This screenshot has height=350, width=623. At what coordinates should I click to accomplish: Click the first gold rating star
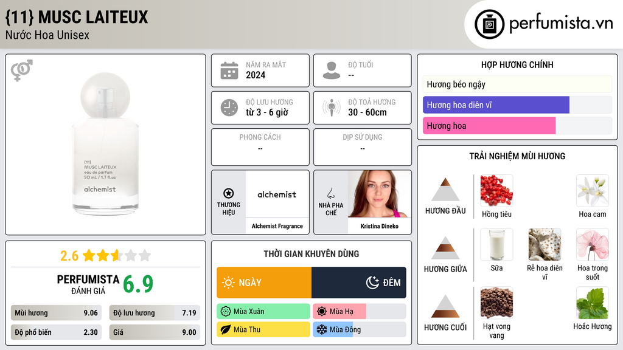(89, 255)
